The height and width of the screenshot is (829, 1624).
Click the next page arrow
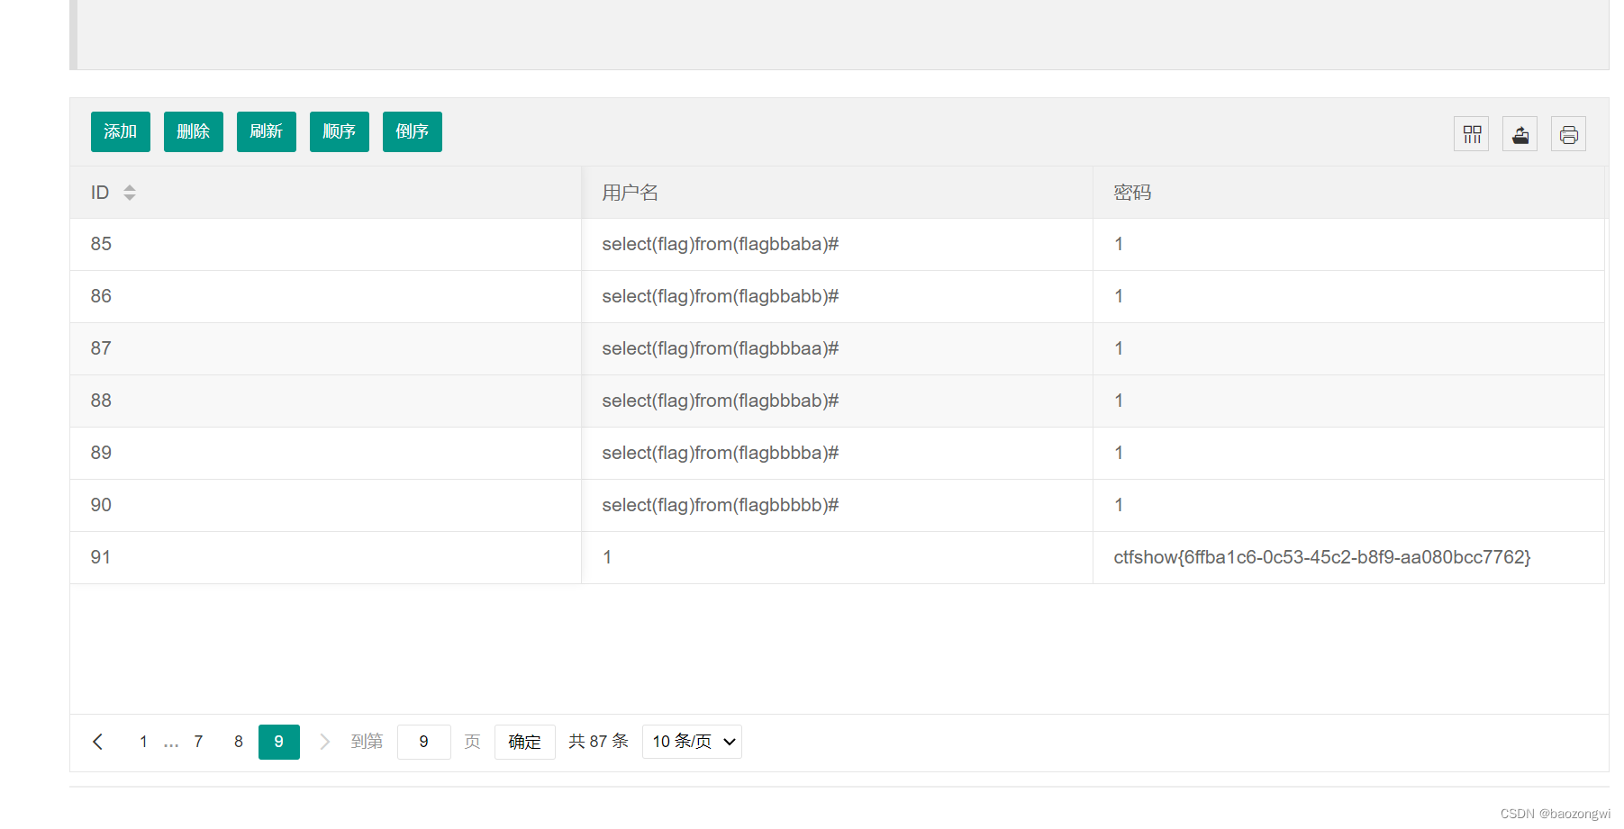pyautogui.click(x=324, y=742)
